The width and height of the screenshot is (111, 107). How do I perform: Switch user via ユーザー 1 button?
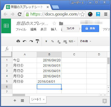tap(77, 2)
